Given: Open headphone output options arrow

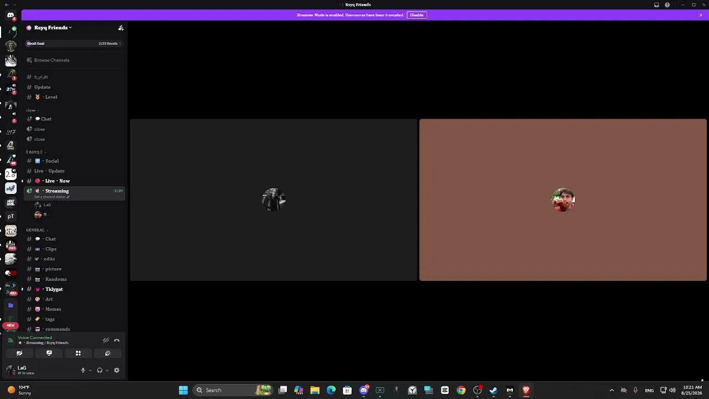Looking at the screenshot, I should click(x=106, y=370).
